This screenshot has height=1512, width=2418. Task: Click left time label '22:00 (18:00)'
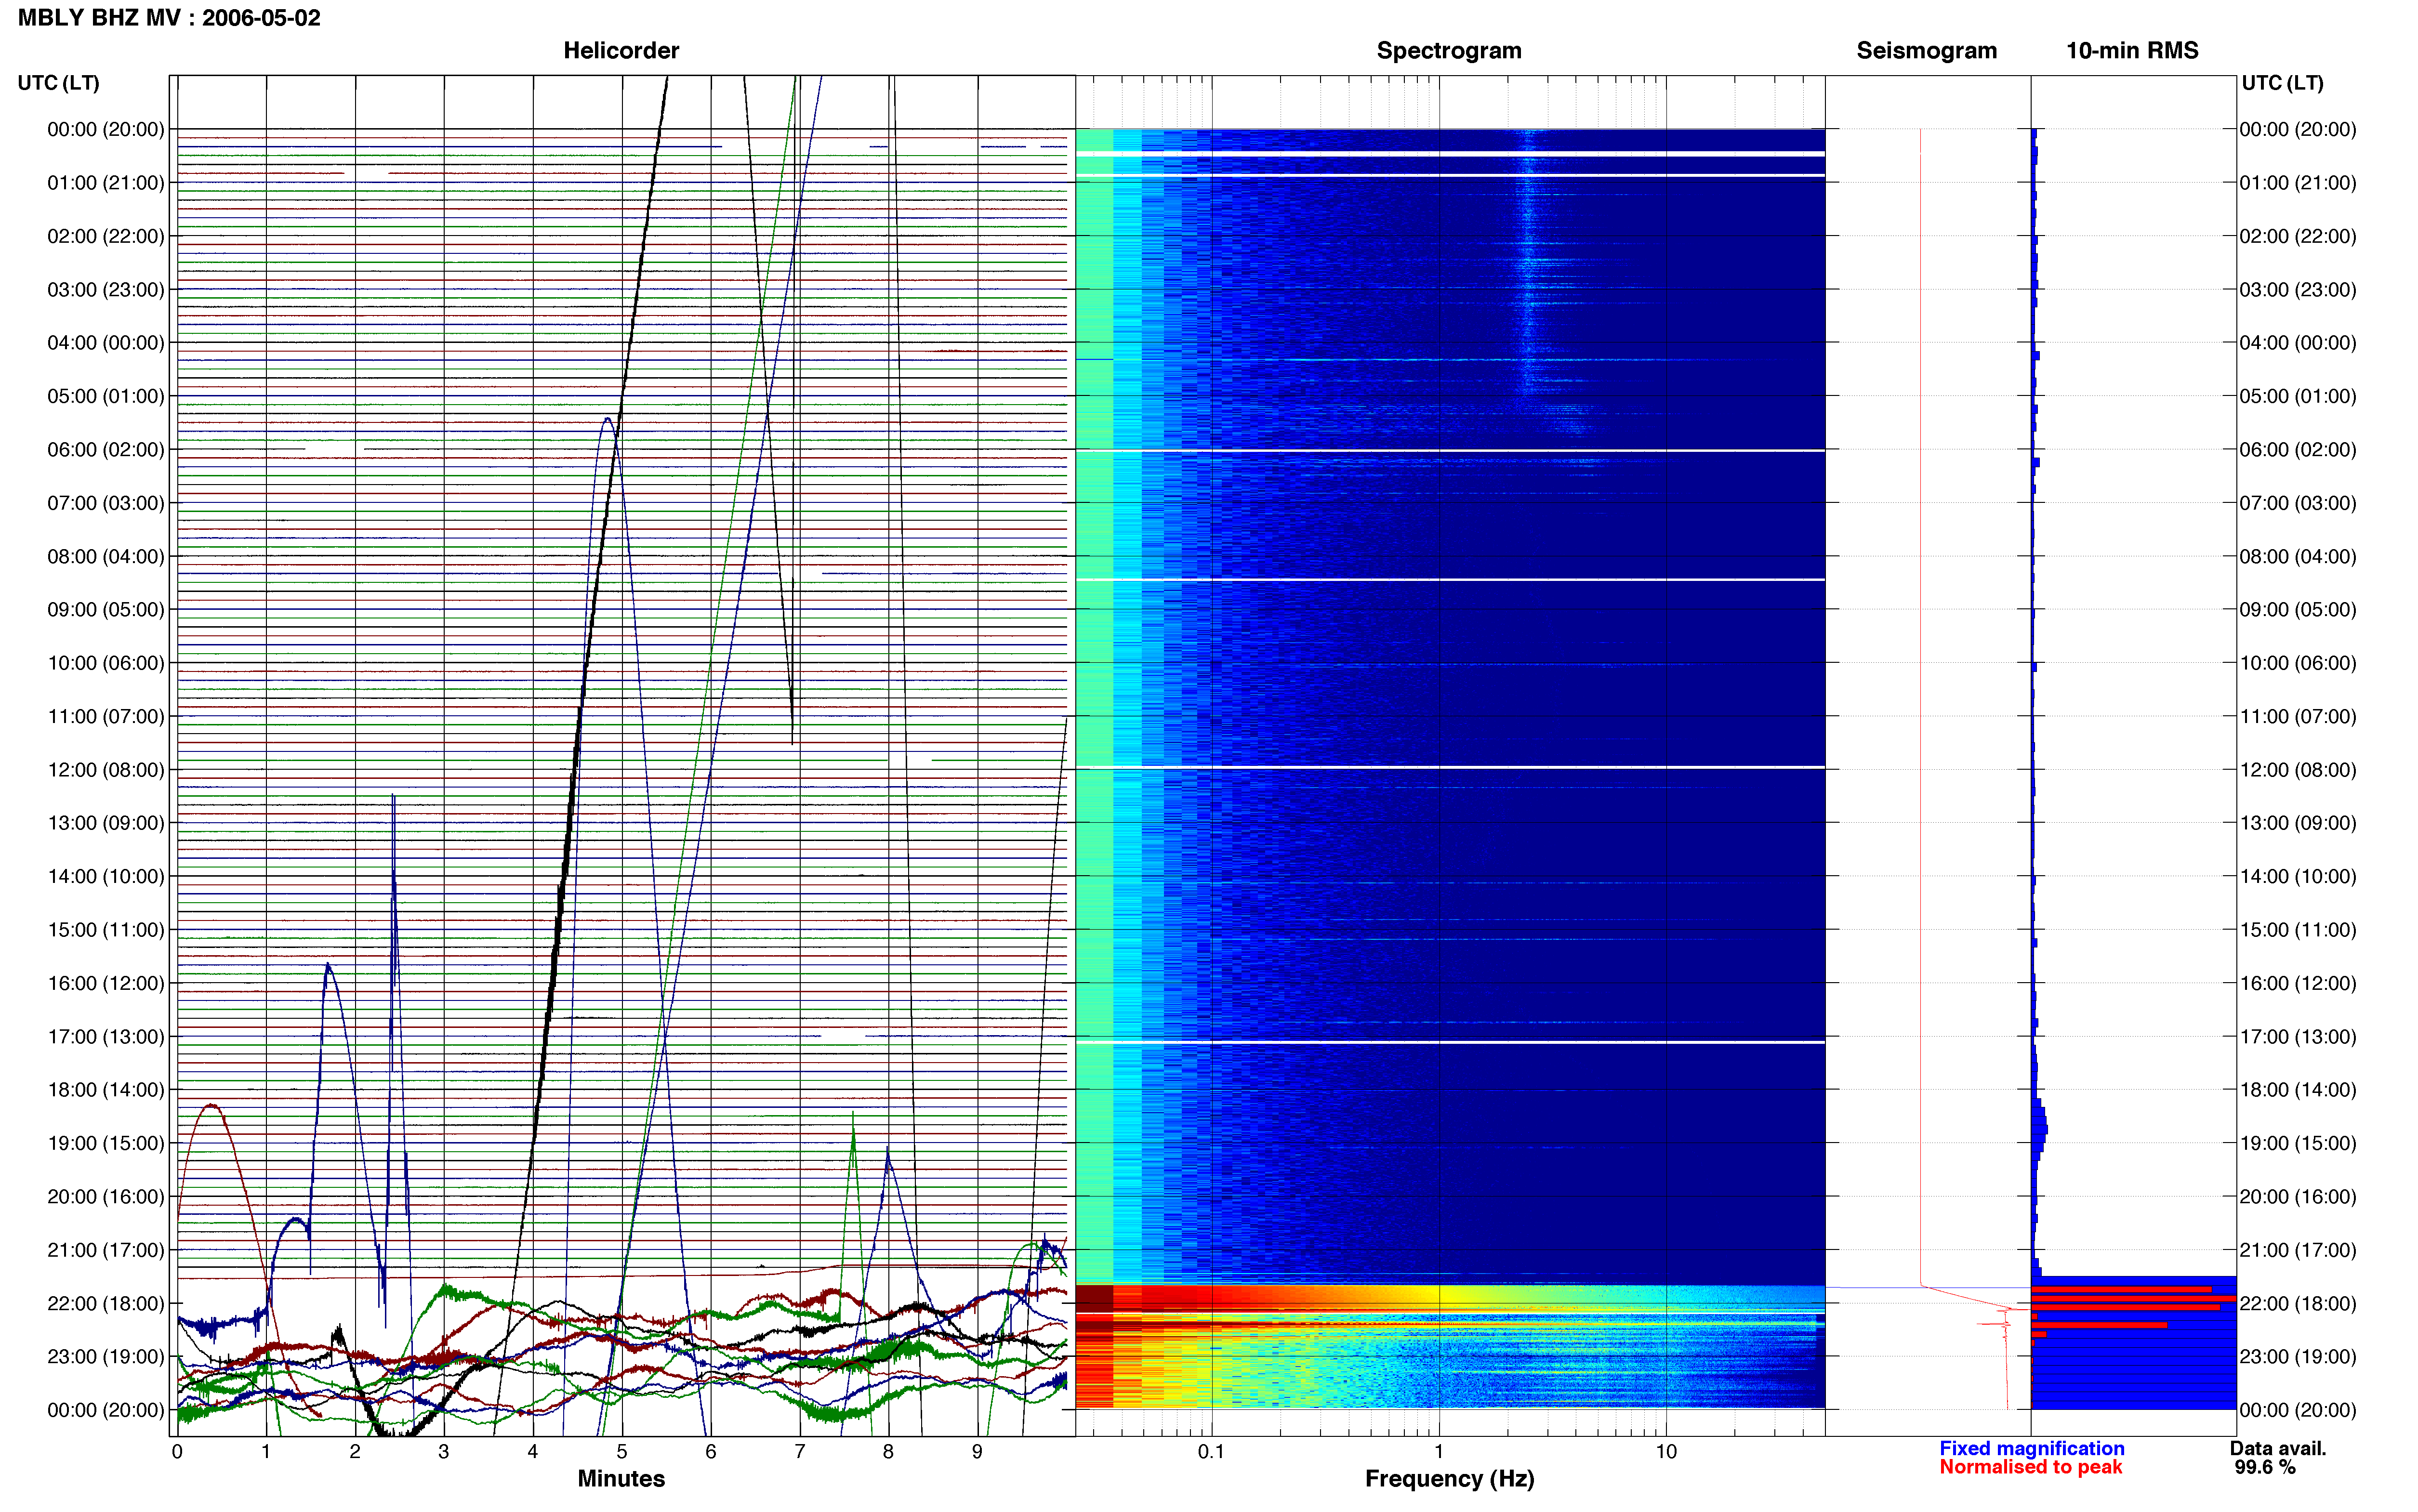(x=106, y=1303)
